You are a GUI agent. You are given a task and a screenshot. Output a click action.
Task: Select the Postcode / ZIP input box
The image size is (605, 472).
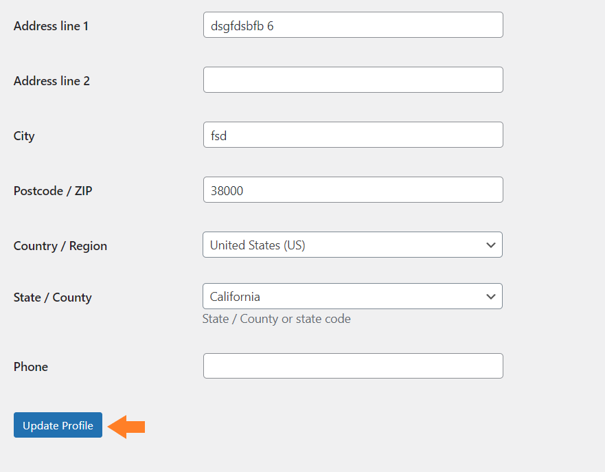pyautogui.click(x=353, y=190)
